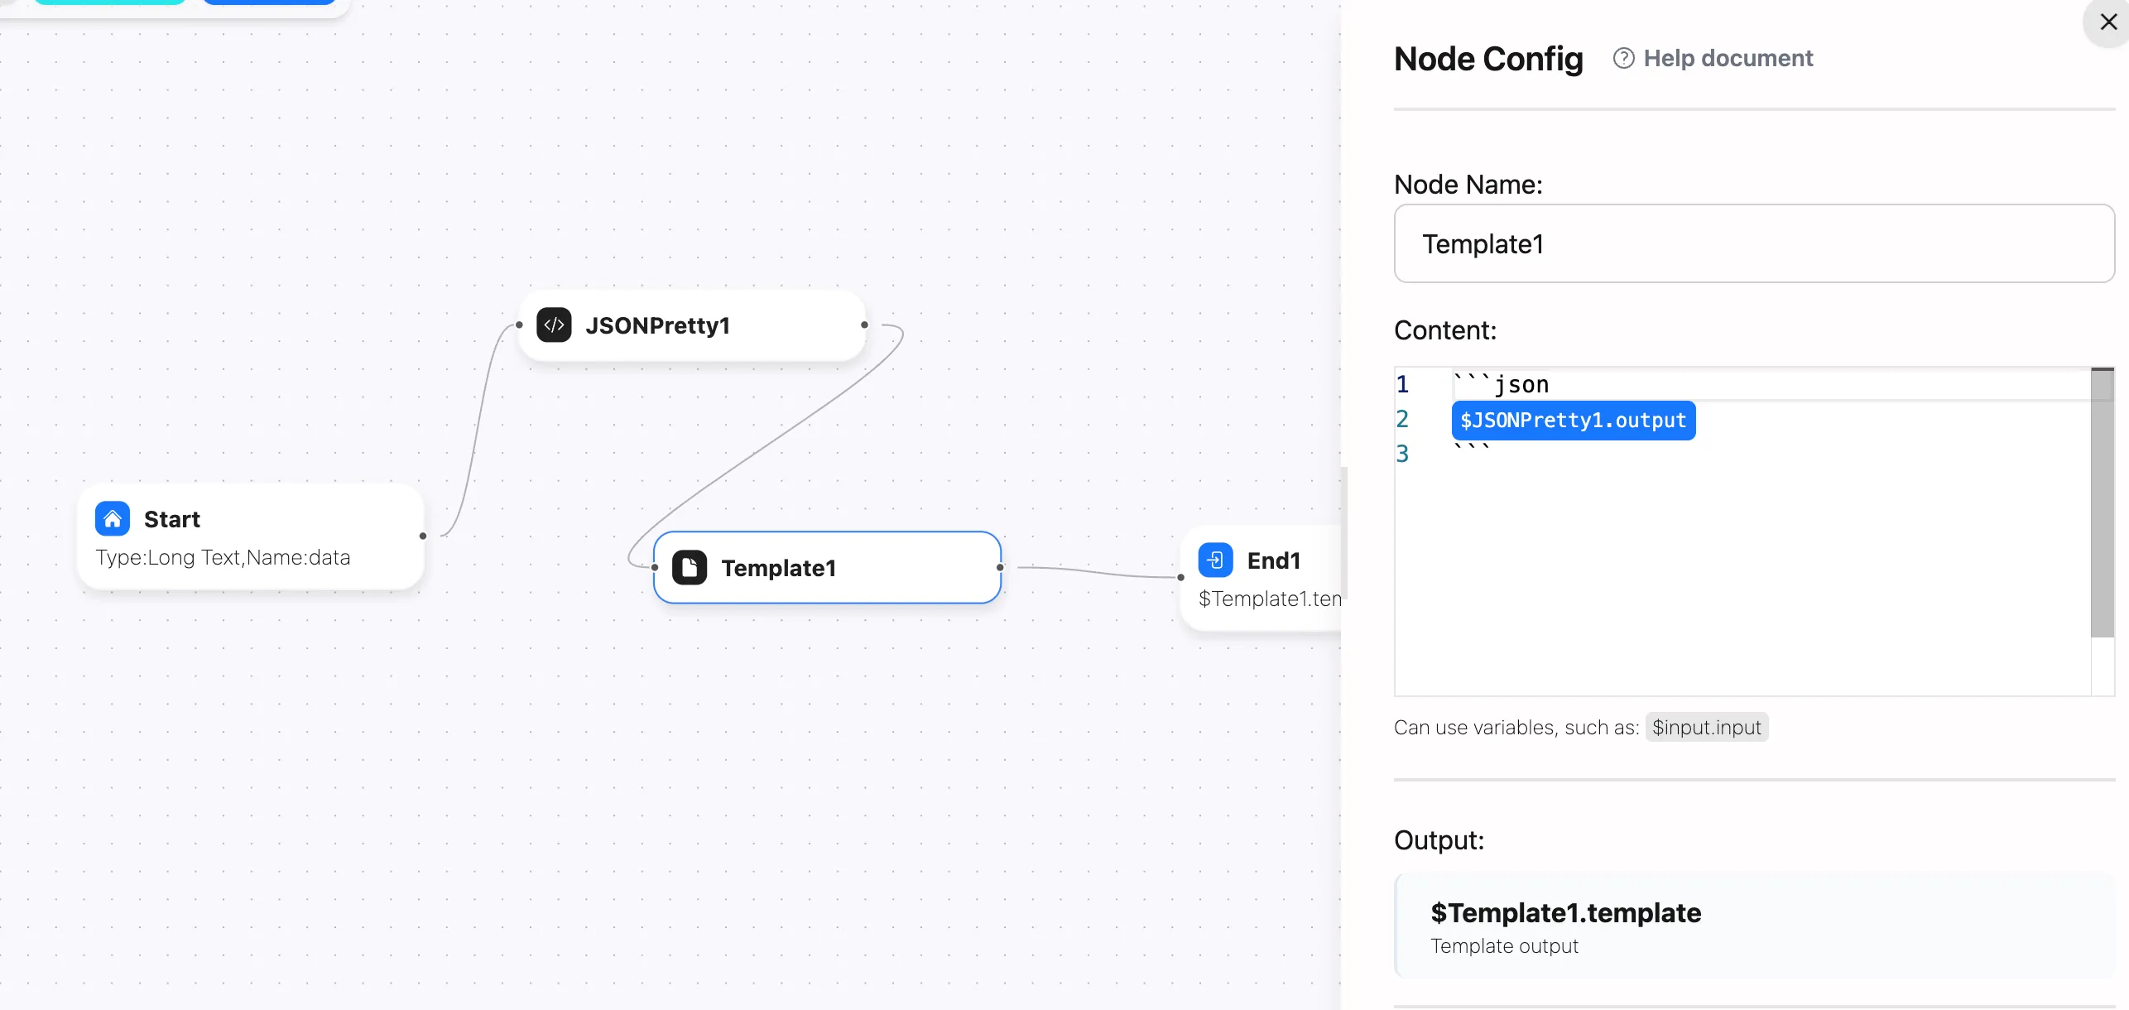The width and height of the screenshot is (2129, 1010).
Task: Click the $Template1.ten text in End1 node
Action: (x=1270, y=599)
